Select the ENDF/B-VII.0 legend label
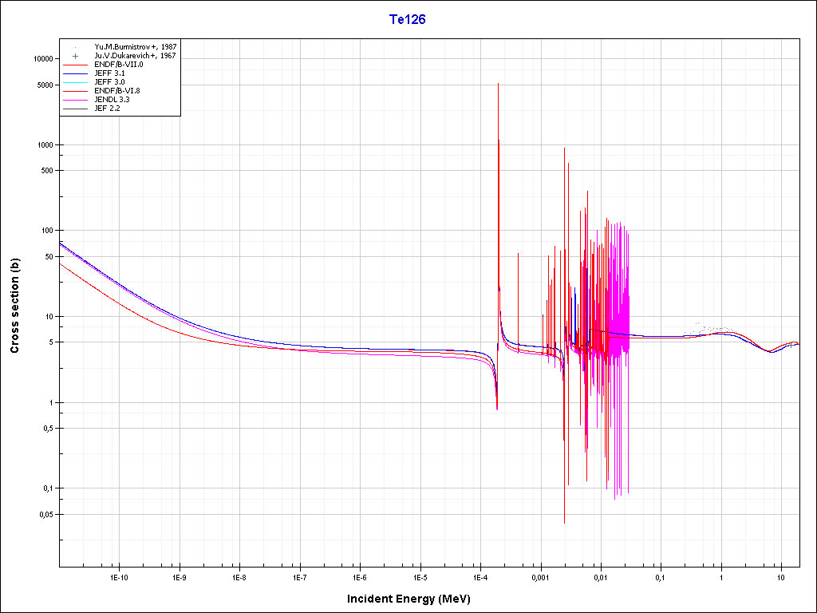Viewport: 817px width, 613px height. click(x=118, y=65)
